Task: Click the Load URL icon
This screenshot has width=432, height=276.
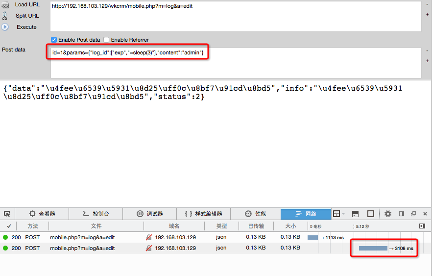Action: pyautogui.click(x=5, y=5)
